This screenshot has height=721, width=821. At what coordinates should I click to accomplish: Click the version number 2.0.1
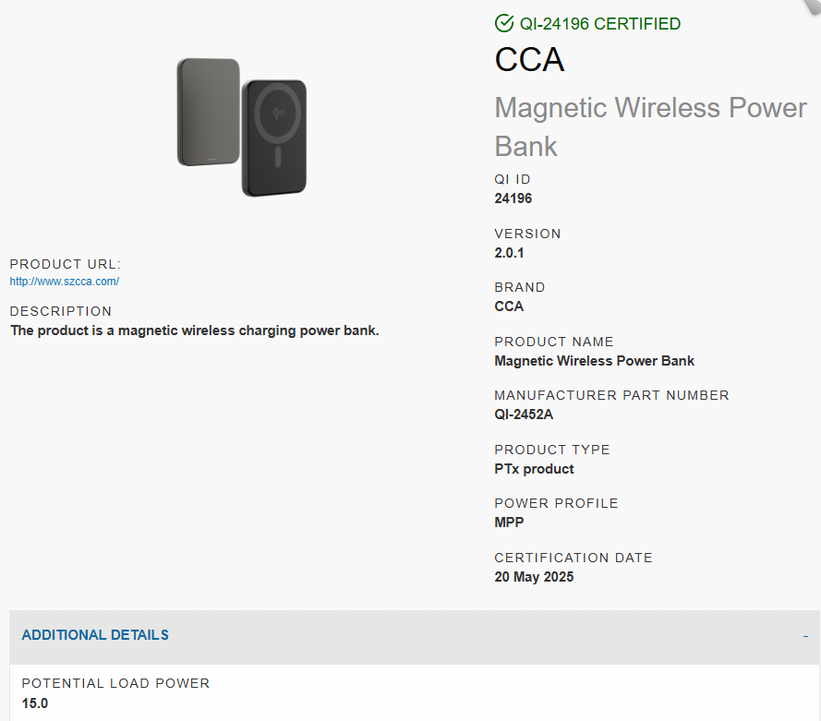tap(509, 253)
